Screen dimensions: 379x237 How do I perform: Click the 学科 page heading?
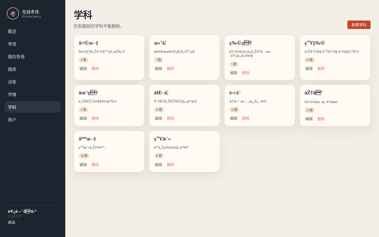point(83,15)
